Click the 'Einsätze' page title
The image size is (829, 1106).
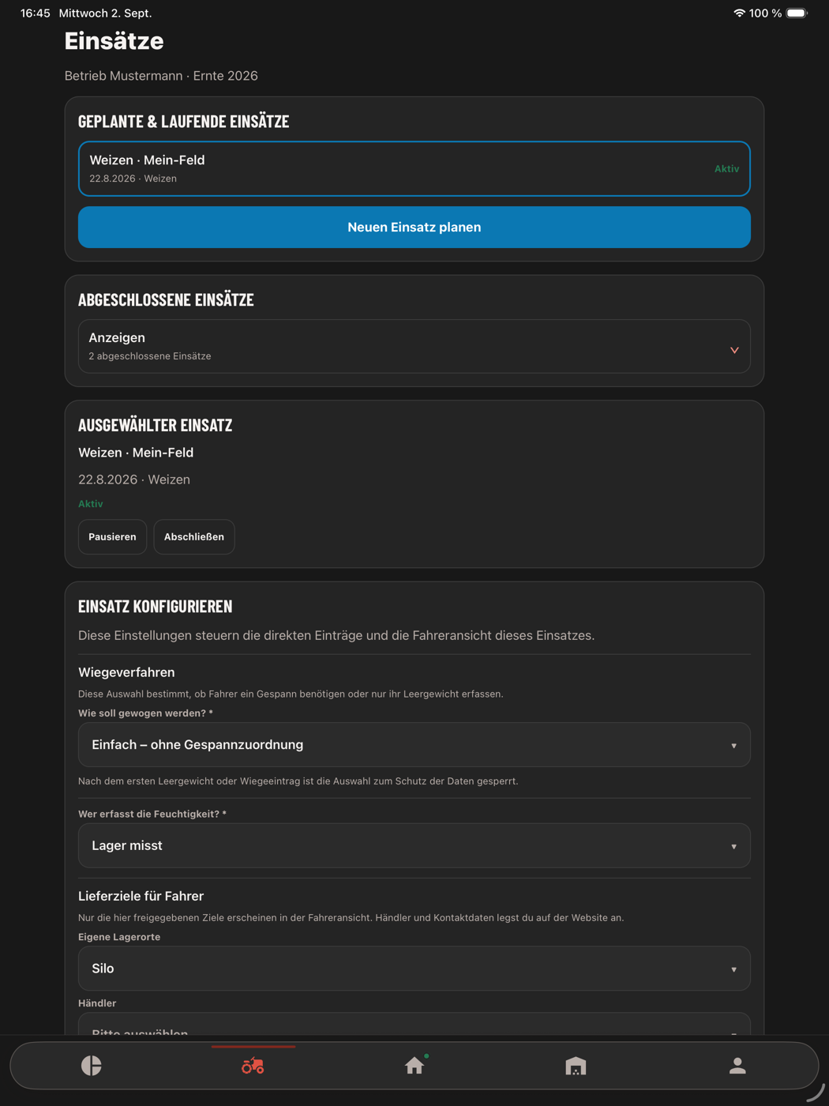(114, 41)
